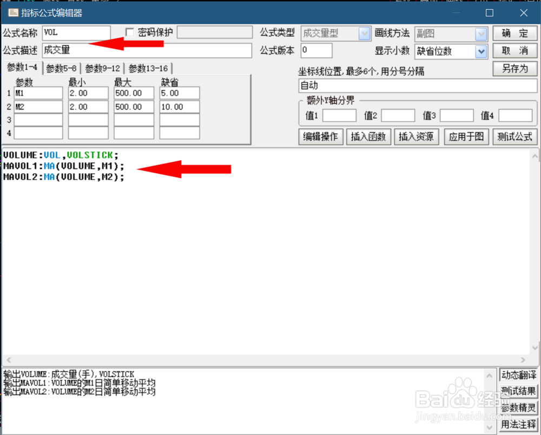The height and width of the screenshot is (435, 541).
Task: Run 测试公式 to test the formula
Action: [514, 137]
